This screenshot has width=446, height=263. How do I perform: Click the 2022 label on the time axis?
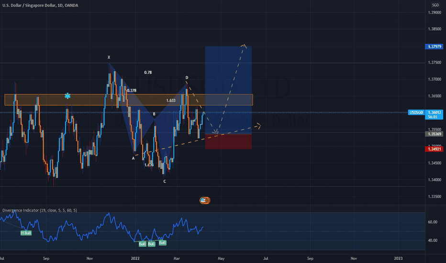(135, 258)
